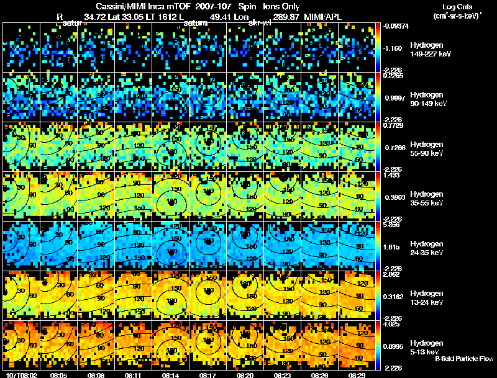Click the 0.0995 colorbar midpoint value

(394, 346)
